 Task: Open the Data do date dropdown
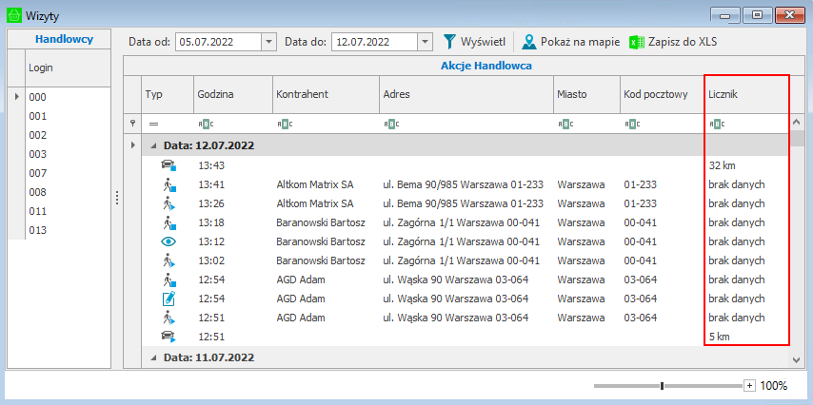point(424,42)
